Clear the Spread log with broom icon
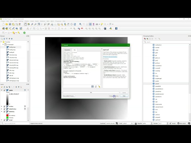This screenshot has width=191, height=143. tap(99, 86)
